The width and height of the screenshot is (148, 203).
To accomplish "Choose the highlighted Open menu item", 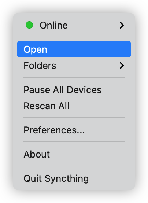I will point(74,49).
